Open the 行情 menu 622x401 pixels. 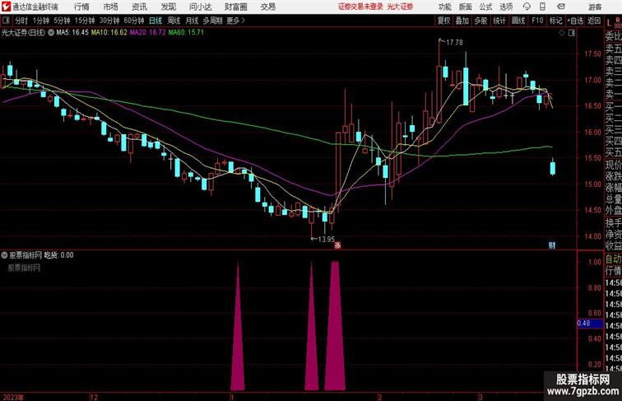(81, 7)
